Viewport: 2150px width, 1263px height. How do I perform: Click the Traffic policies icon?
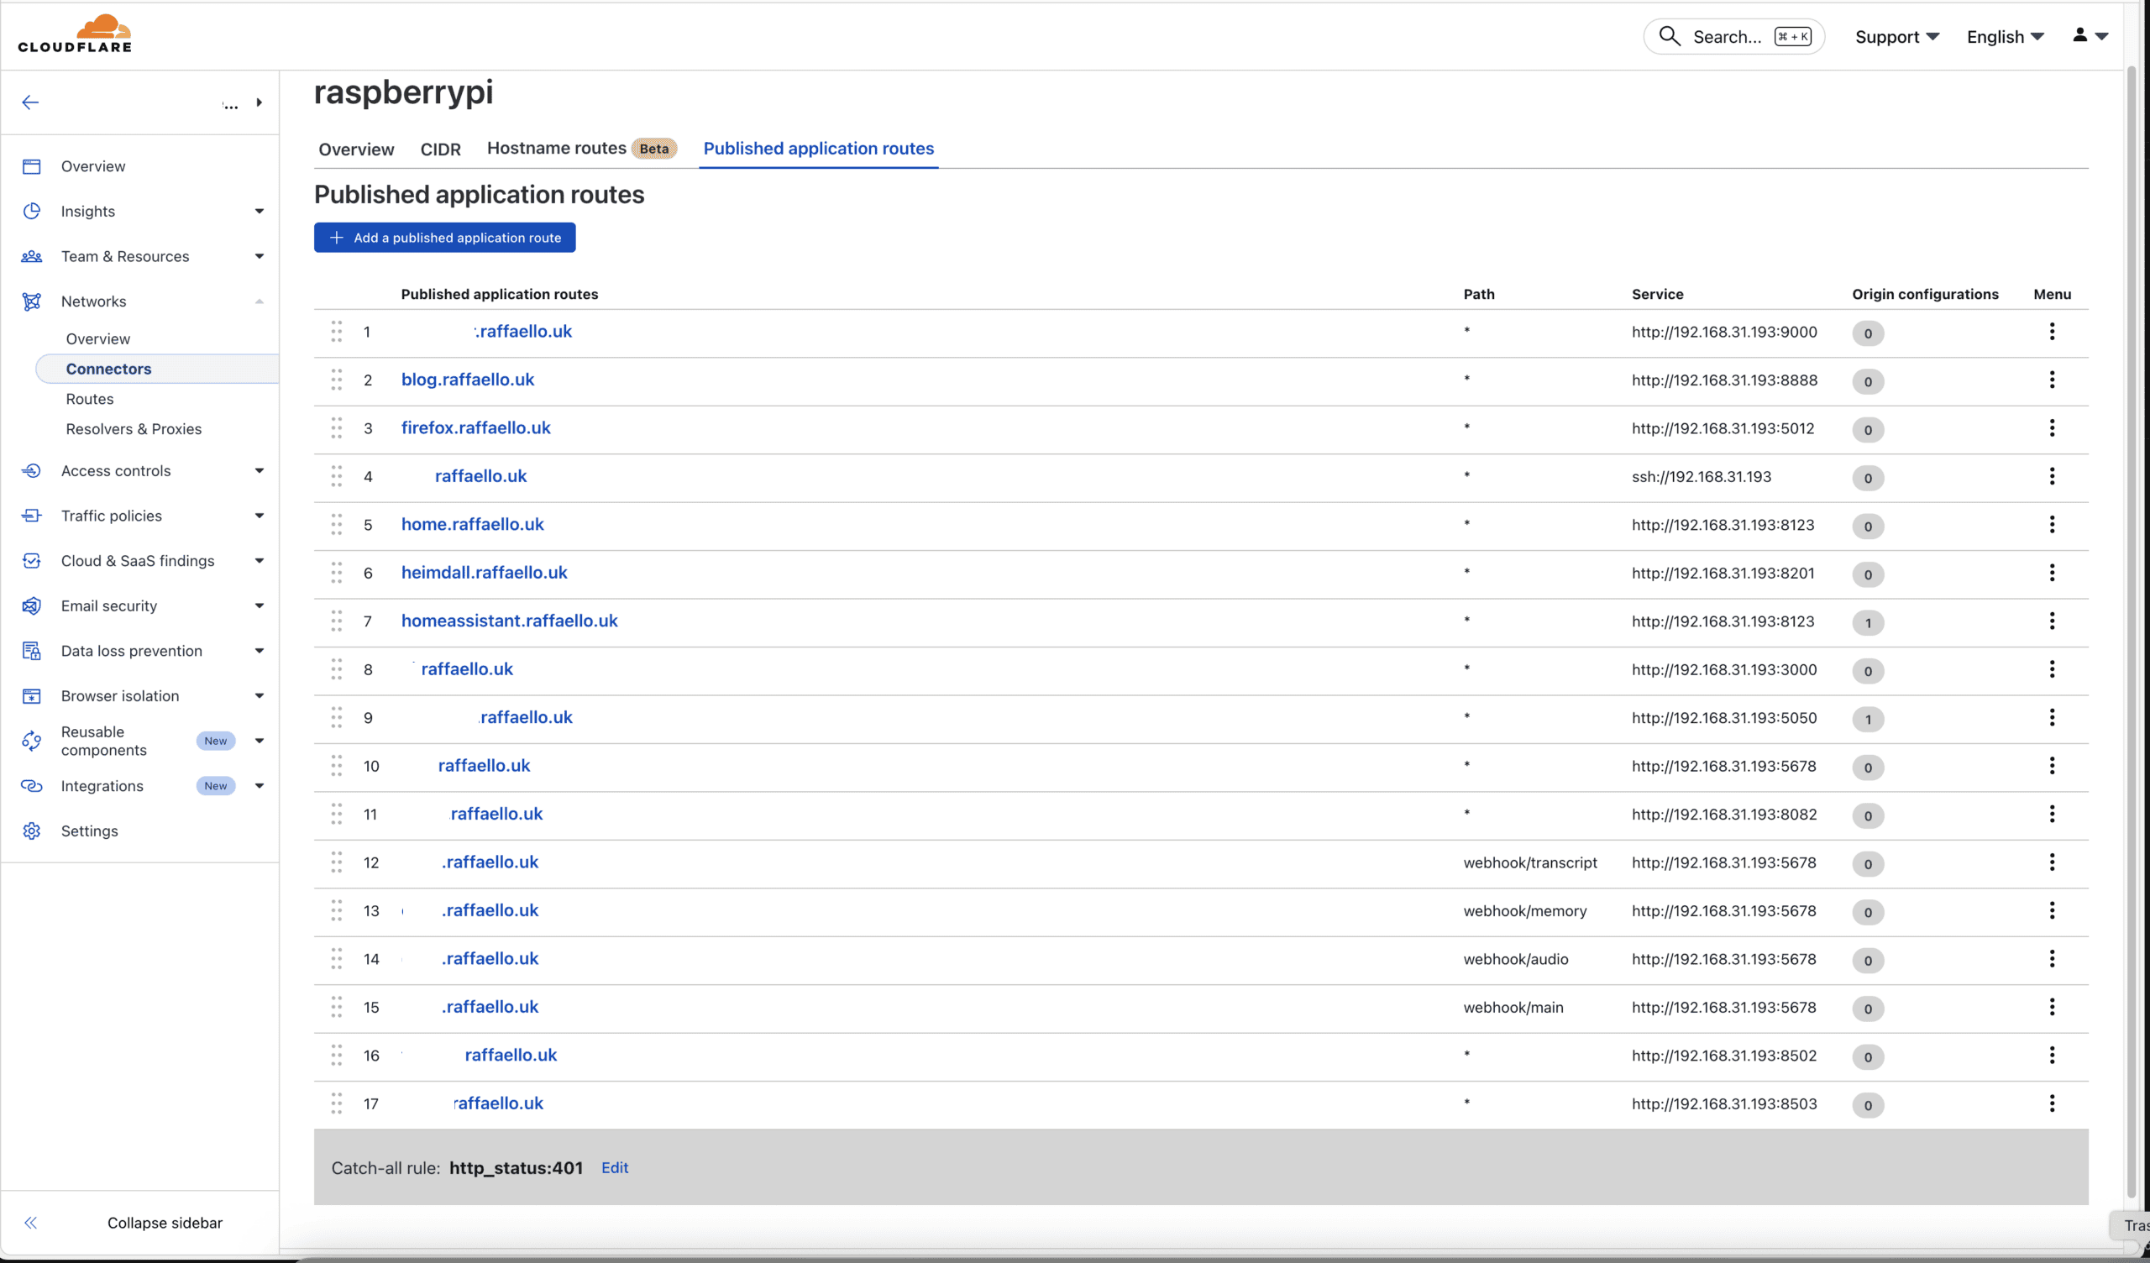tap(32, 516)
